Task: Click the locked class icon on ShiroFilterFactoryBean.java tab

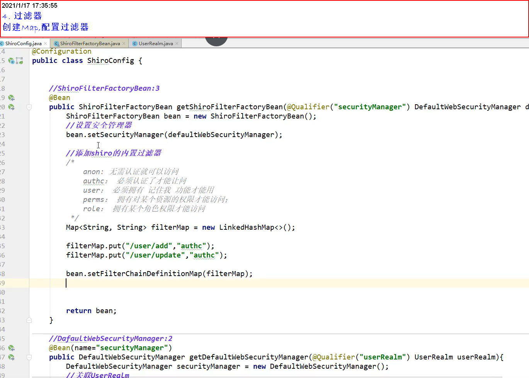Action: (56, 44)
